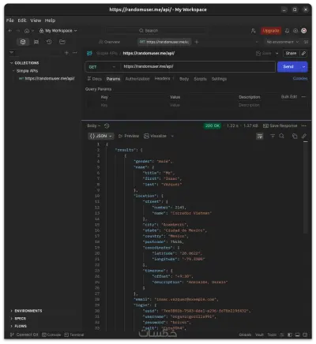The width and height of the screenshot is (316, 344).
Task: Go back with the left arrow
Action: 10,31
